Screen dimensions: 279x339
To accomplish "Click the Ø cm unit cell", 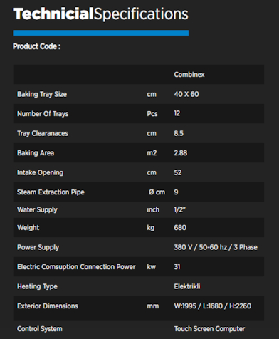I will pos(157,192).
